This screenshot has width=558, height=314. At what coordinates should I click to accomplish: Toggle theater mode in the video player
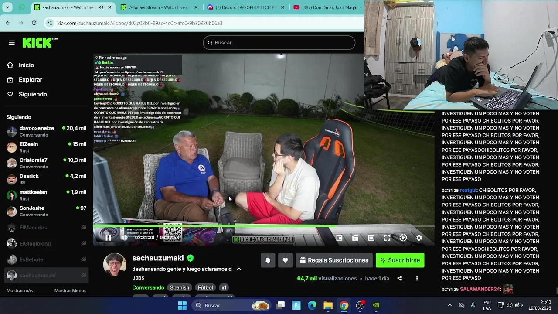[371, 238]
